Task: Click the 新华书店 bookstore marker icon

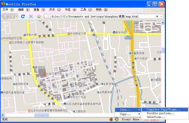Action: pyautogui.click(x=114, y=32)
